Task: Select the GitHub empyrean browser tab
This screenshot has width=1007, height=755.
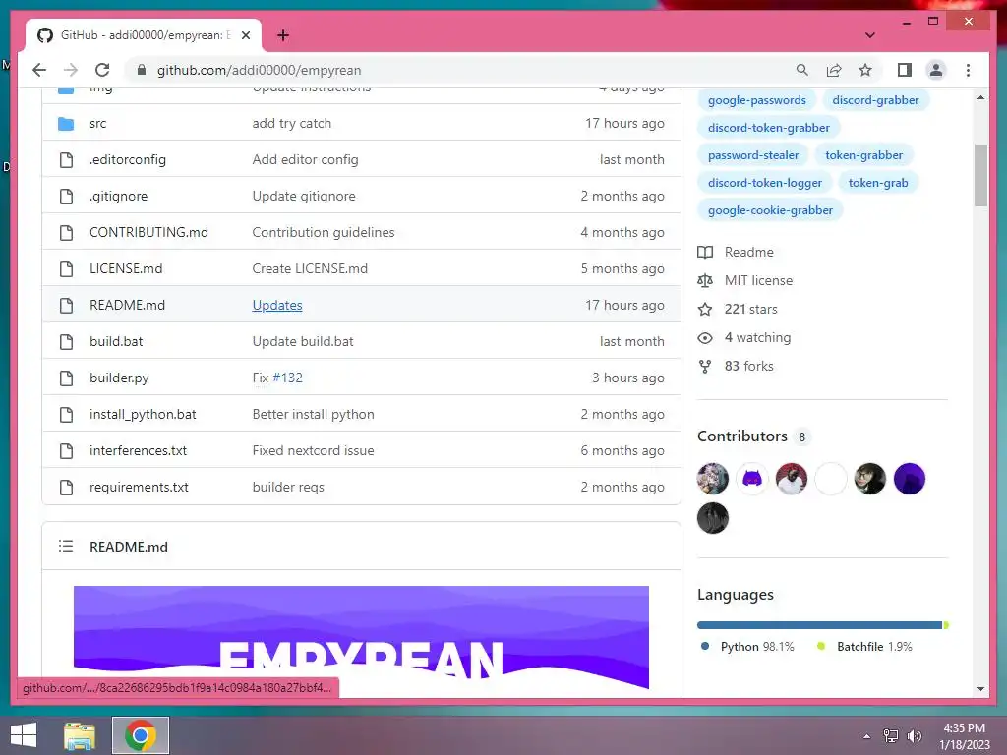Action: [144, 35]
